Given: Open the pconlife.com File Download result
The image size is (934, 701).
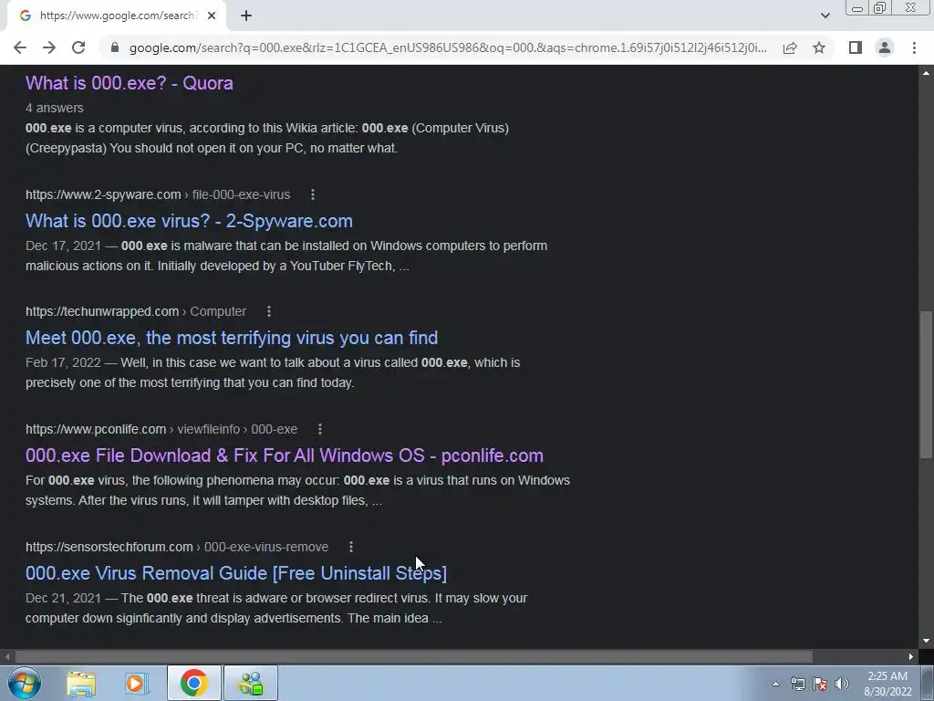Looking at the screenshot, I should 285,455.
